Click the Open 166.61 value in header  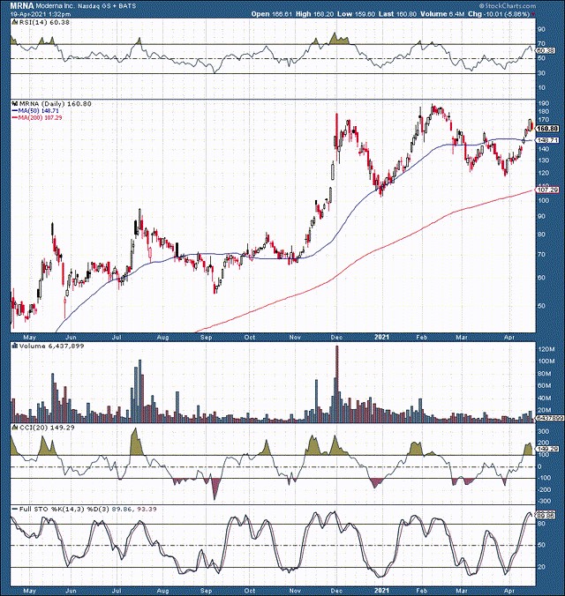(x=271, y=14)
